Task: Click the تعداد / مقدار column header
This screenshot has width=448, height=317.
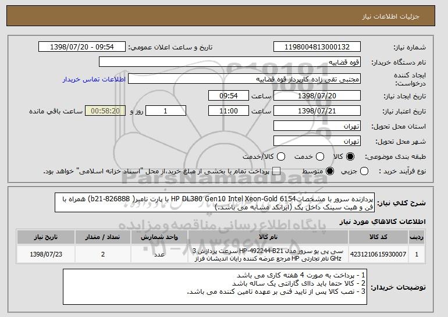Action: click(x=103, y=237)
